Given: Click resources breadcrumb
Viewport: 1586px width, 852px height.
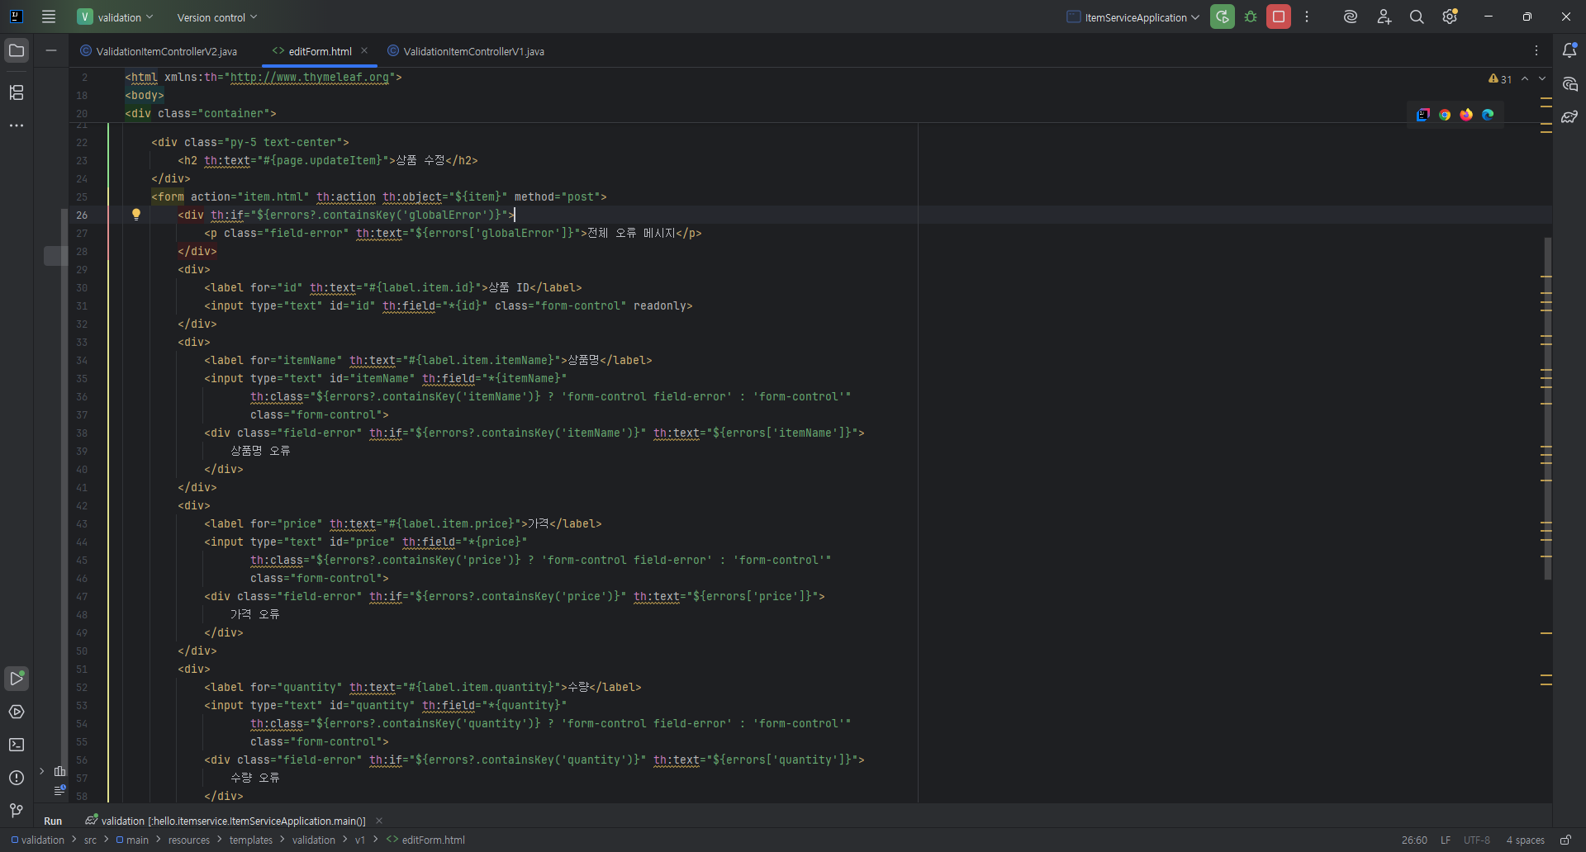Looking at the screenshot, I should coord(189,840).
